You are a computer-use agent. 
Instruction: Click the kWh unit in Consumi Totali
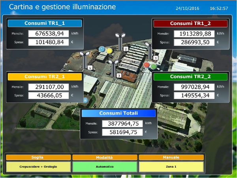pyautogui.click(x=149, y=123)
